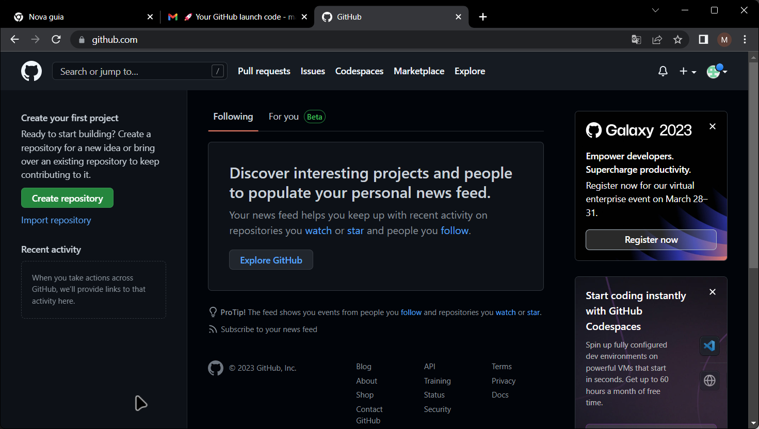Click the browser back arrow

coord(14,40)
